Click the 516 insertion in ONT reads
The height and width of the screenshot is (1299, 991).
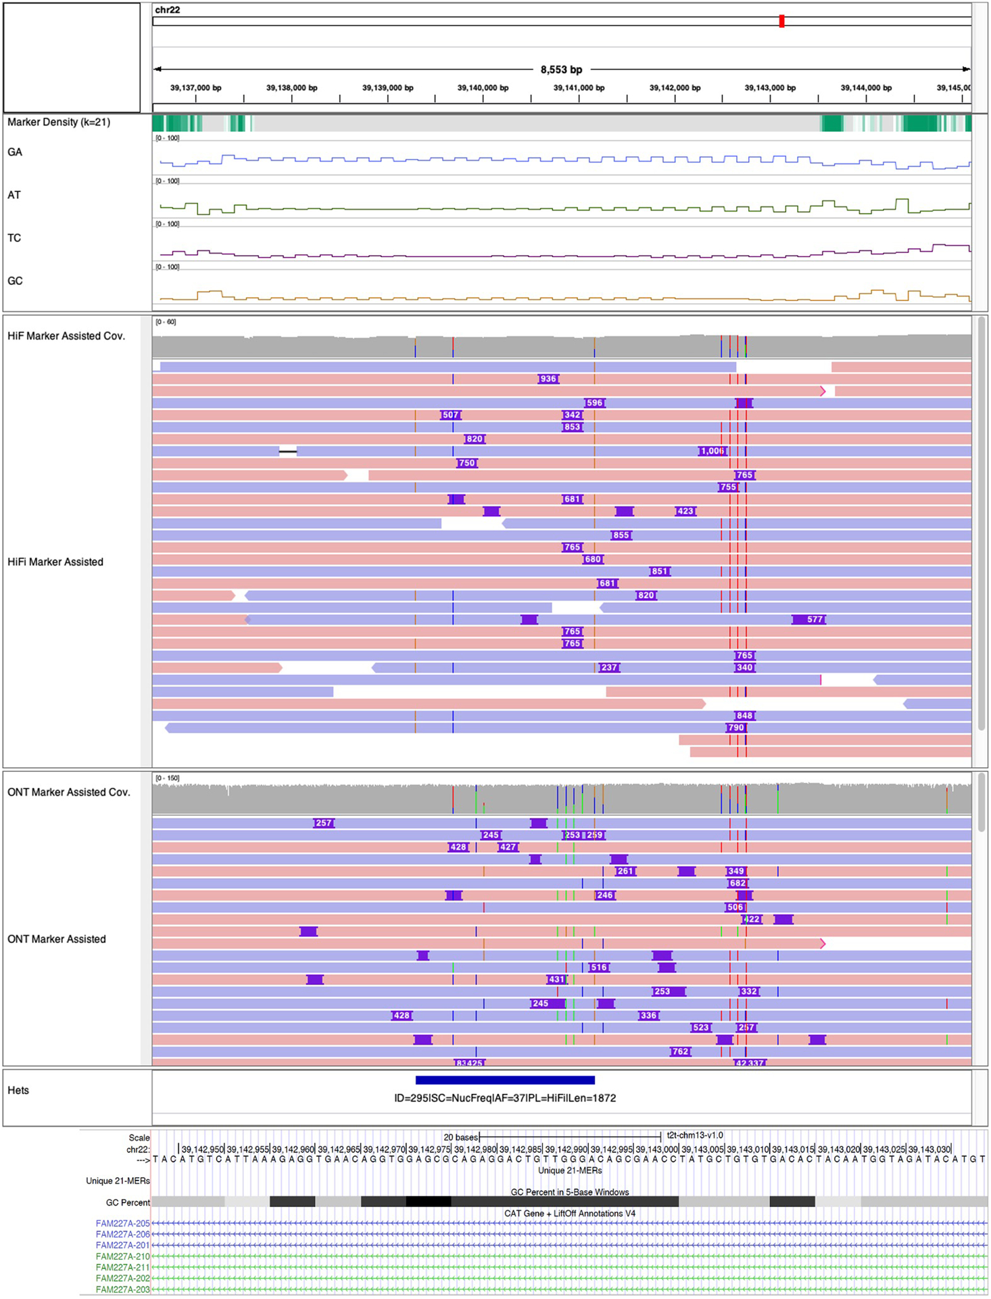coord(599,967)
